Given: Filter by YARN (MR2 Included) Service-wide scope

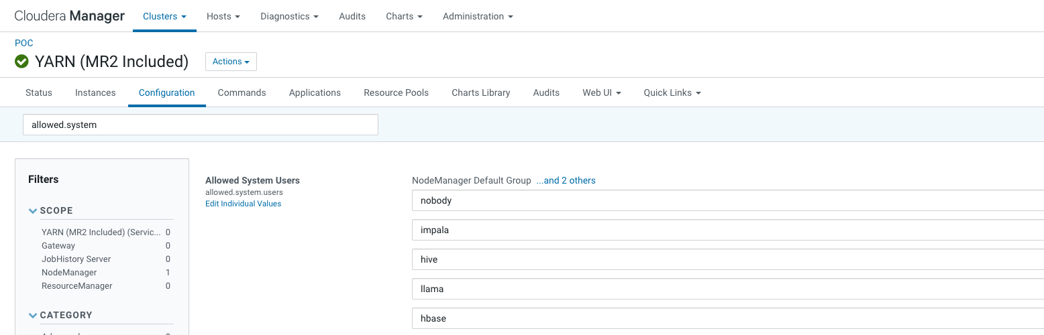Looking at the screenshot, I should [x=106, y=232].
